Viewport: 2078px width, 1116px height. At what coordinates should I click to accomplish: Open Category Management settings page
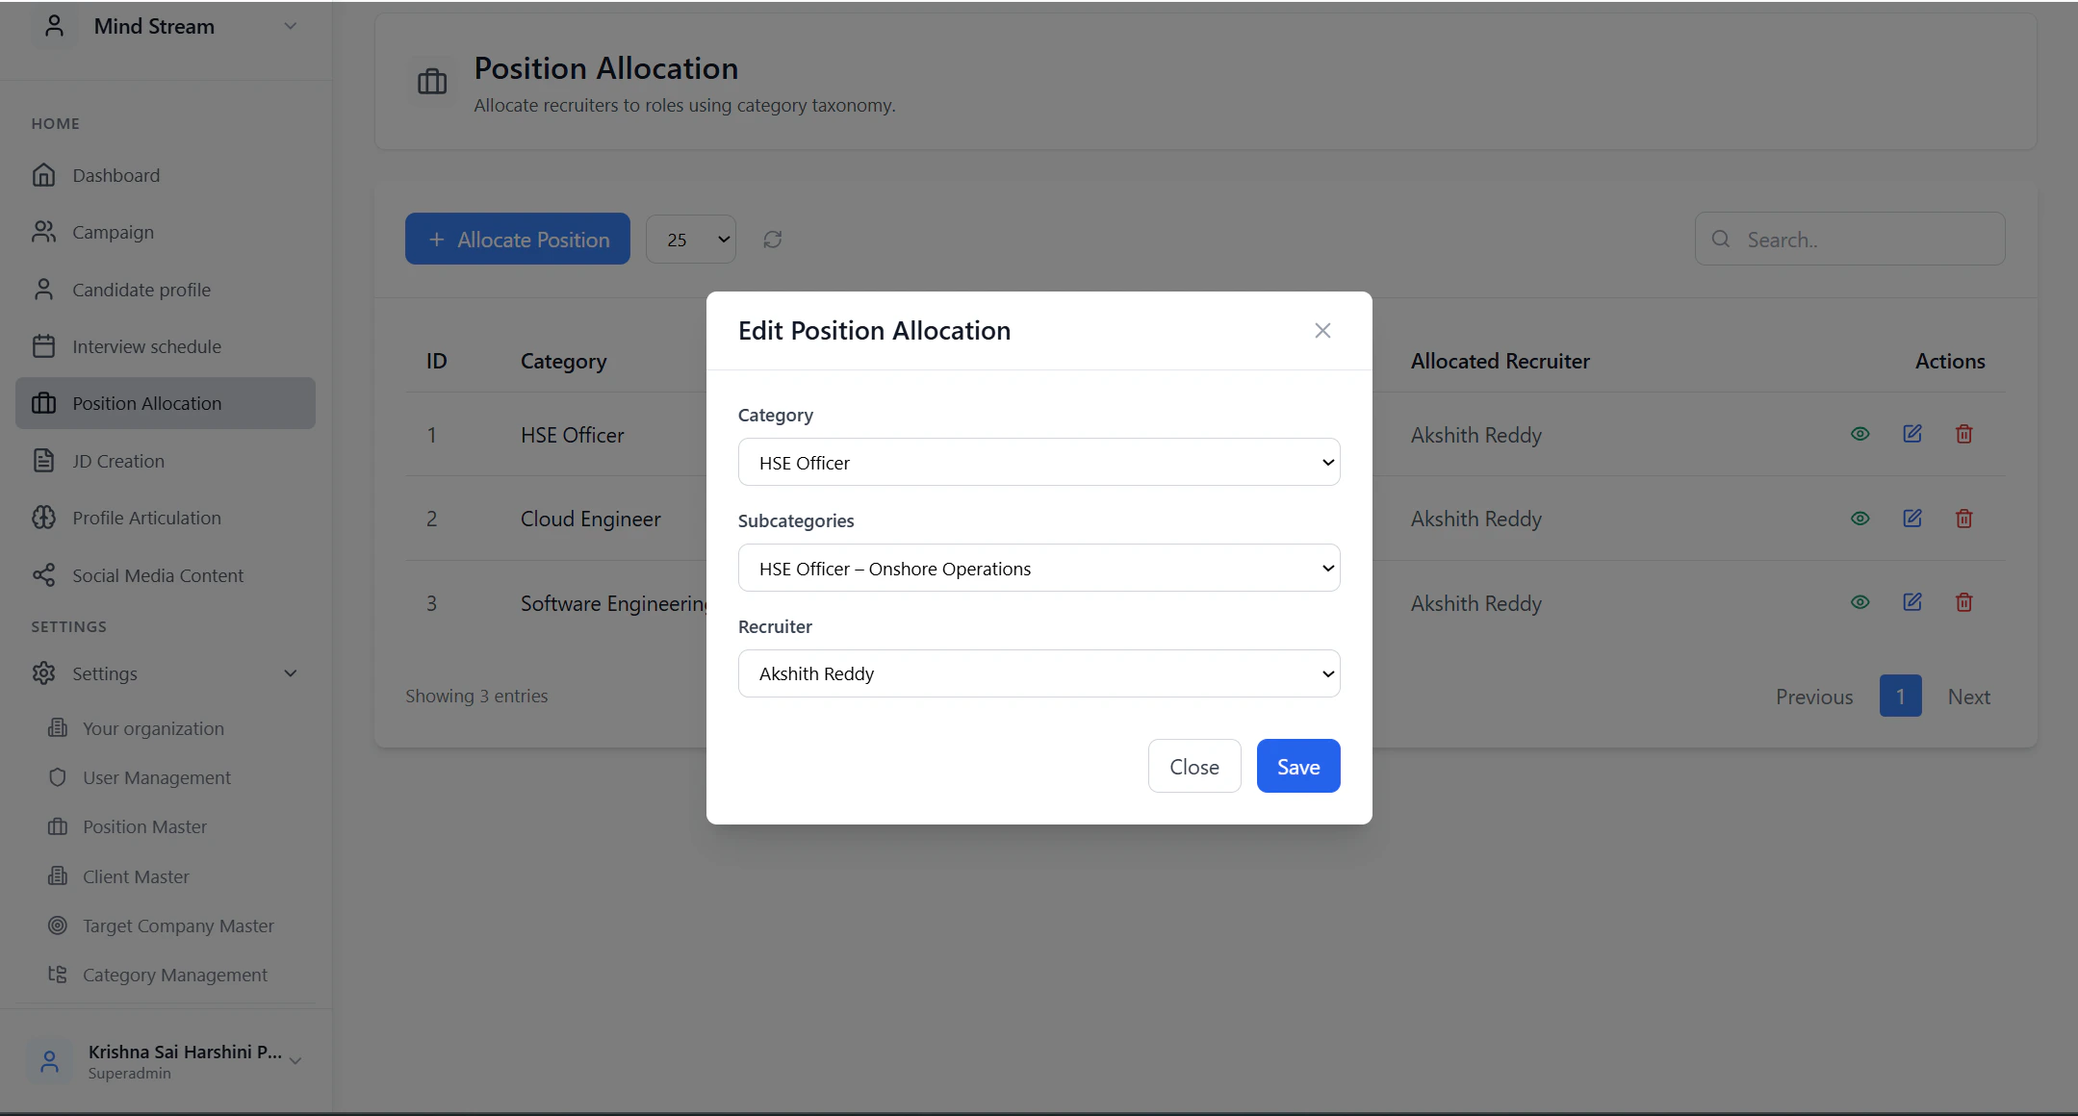[174, 975]
